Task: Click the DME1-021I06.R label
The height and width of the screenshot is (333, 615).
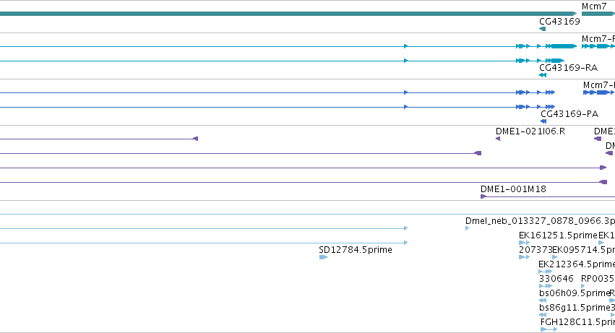Action: pyautogui.click(x=530, y=131)
